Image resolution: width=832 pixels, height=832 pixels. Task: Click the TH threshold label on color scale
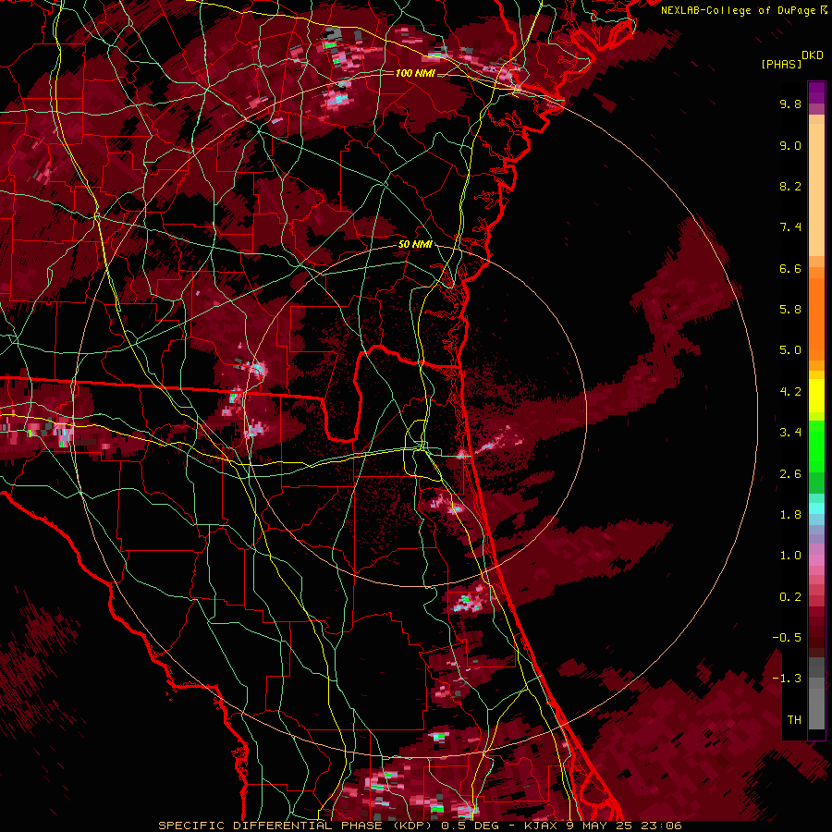click(794, 720)
